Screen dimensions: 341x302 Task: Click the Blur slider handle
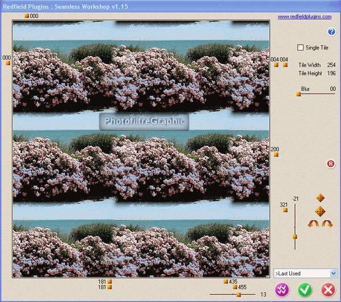[298, 94]
